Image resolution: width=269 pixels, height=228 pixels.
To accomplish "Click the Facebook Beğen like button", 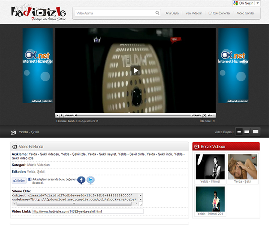I will point(19,180).
